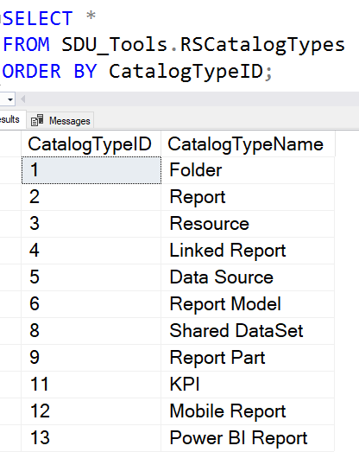Select the cell containing Linked Report
Screen dimensions: 359x452
coord(248,251)
